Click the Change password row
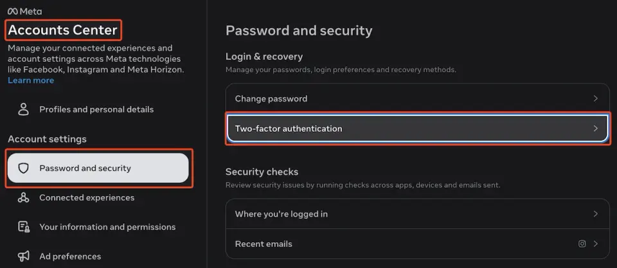 coord(418,98)
